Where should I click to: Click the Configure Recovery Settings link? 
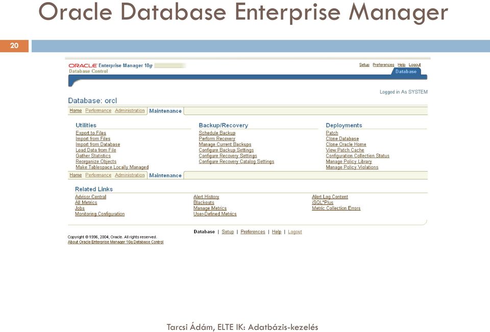[228, 156]
